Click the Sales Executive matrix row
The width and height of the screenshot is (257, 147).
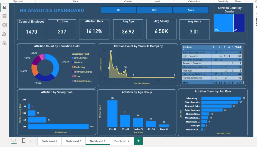click(x=212, y=56)
